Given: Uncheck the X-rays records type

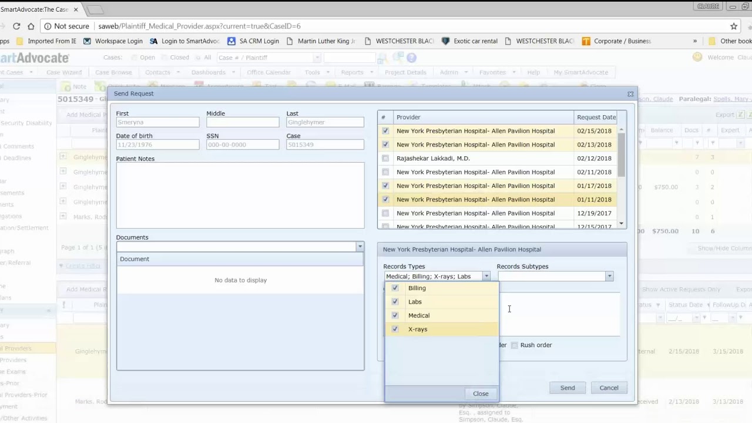Looking at the screenshot, I should click(395, 329).
